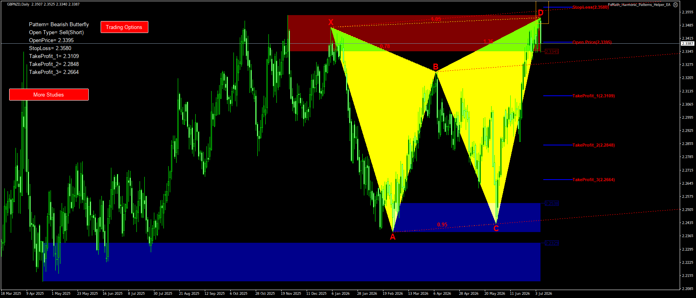Click pattern point A label
Viewport: 696px width, 298px height.
pyautogui.click(x=393, y=237)
